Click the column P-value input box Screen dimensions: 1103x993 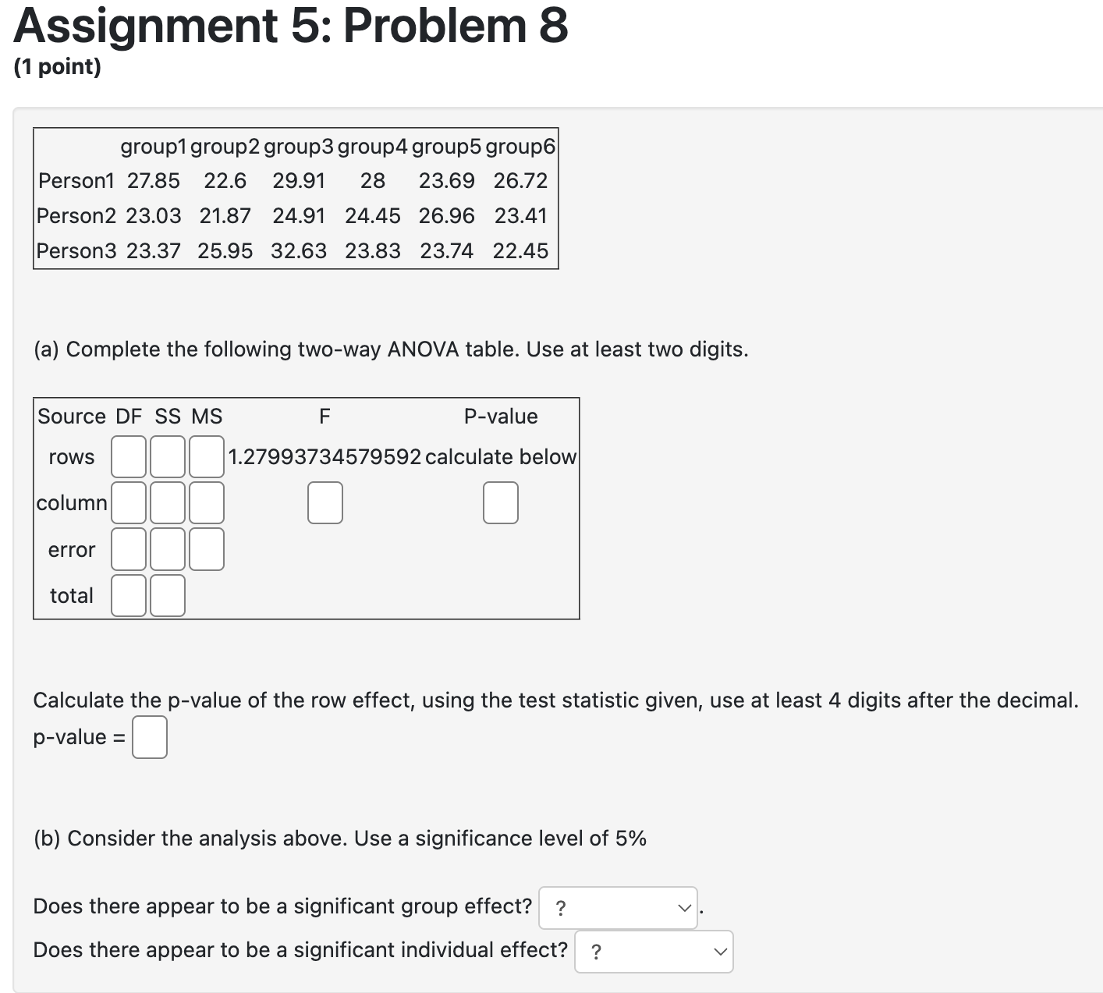pos(499,503)
